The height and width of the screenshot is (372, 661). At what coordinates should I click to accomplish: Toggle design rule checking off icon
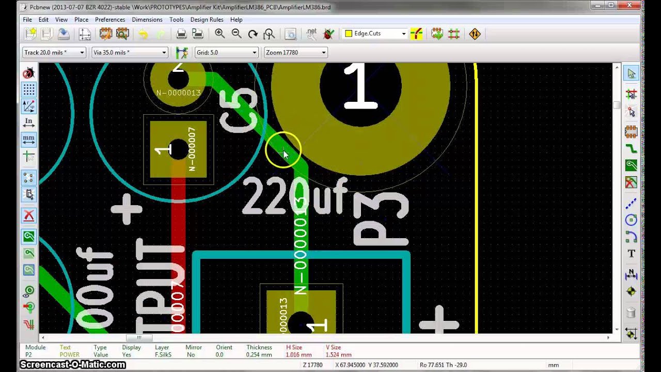click(x=29, y=73)
